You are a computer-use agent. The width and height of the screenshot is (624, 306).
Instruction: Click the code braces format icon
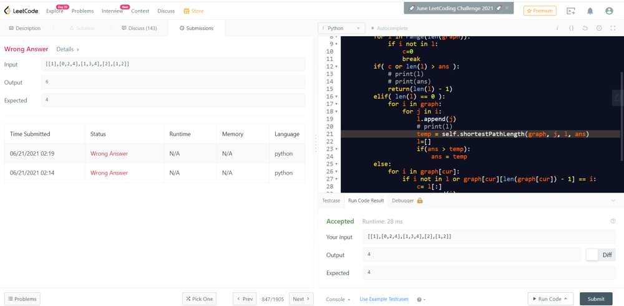pyautogui.click(x=571, y=28)
